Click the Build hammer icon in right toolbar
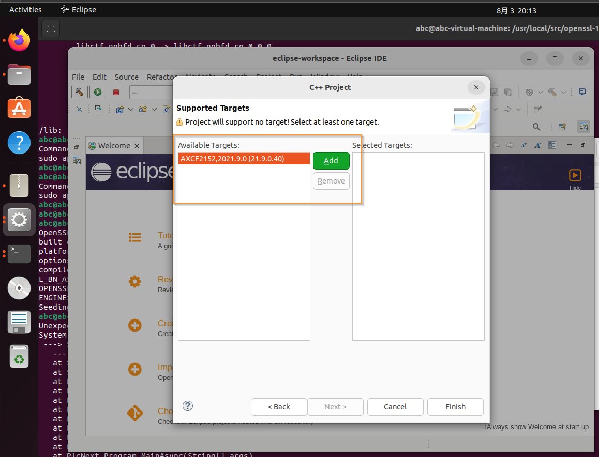This screenshot has height=457, width=599. tap(552, 92)
